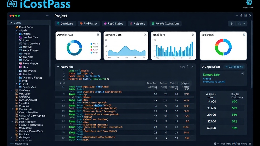The image size is (260, 146).
Task: Toggle the arrow beside the "Dirts" tree row
Action: tap(17, 84)
